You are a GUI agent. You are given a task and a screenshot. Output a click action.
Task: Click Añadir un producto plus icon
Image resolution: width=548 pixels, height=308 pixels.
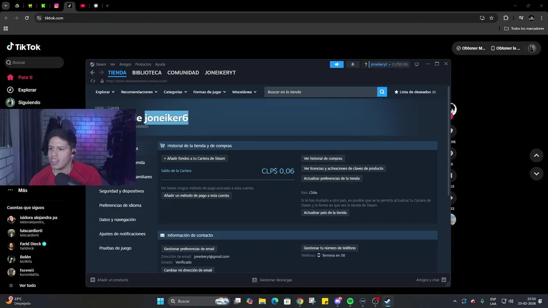(93, 280)
